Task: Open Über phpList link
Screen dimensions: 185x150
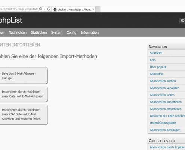Action: (x=158, y=67)
